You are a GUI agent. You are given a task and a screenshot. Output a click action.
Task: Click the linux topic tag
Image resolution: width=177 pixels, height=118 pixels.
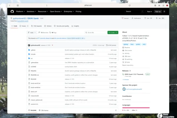(132, 44)
